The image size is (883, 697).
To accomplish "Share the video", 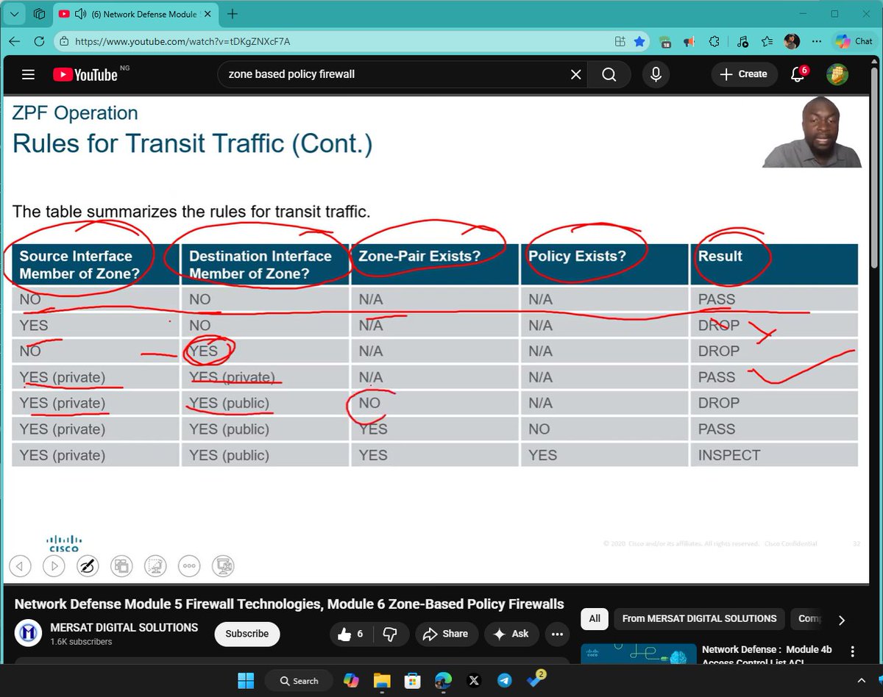I will click(x=446, y=634).
